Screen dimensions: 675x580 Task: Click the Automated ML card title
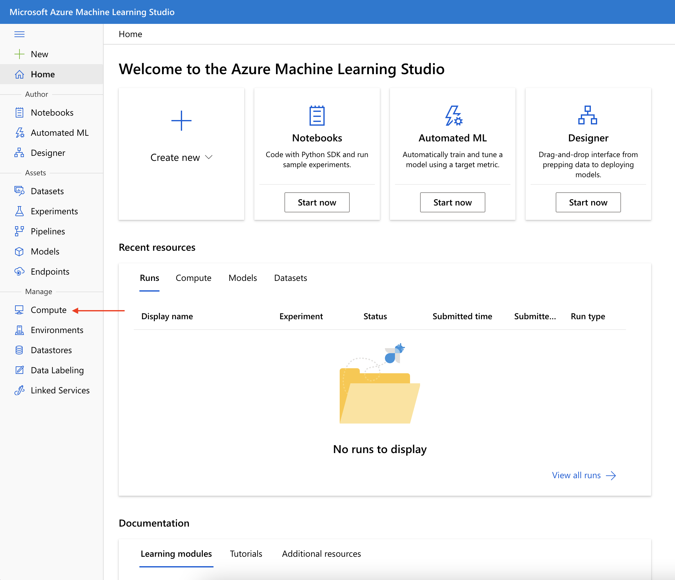452,138
